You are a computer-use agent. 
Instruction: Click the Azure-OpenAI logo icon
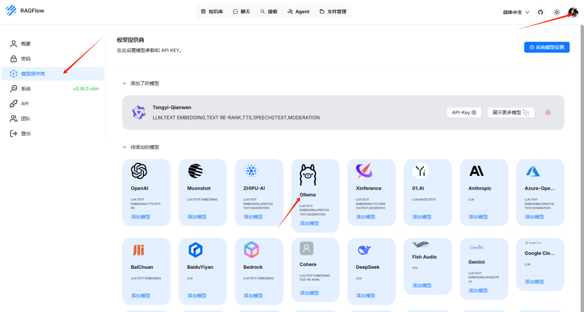pyautogui.click(x=533, y=171)
